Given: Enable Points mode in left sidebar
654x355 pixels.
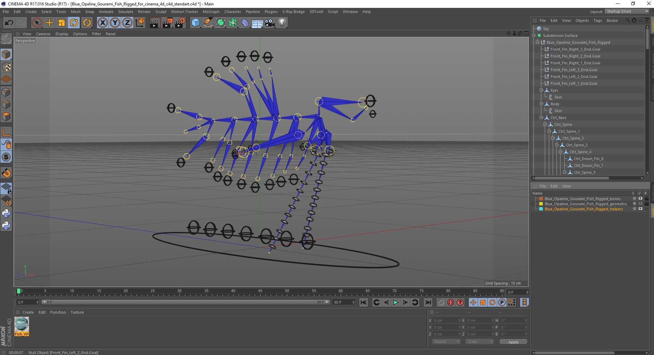Looking at the screenshot, I should [x=6, y=92].
